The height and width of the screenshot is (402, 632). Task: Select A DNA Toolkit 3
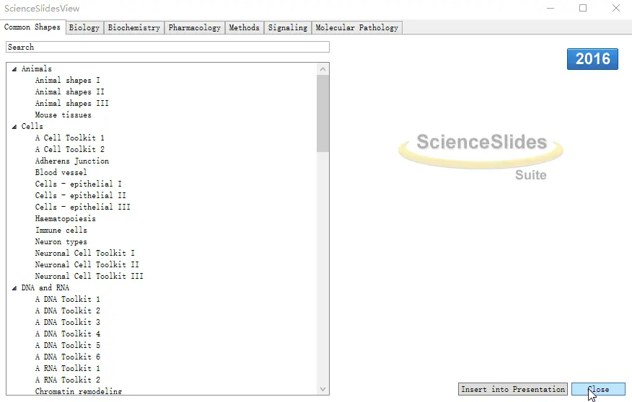pos(67,322)
